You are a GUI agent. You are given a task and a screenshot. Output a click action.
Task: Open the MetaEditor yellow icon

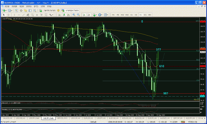(58, 11)
